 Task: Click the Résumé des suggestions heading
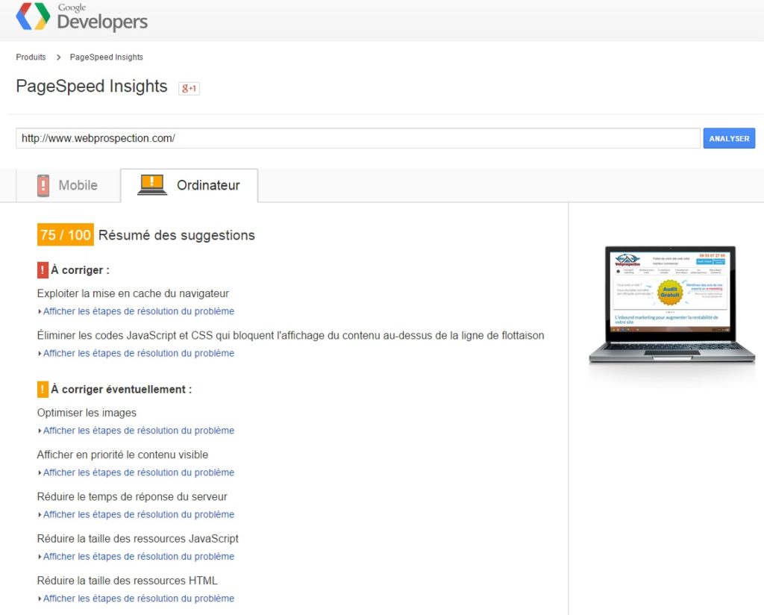[176, 235]
